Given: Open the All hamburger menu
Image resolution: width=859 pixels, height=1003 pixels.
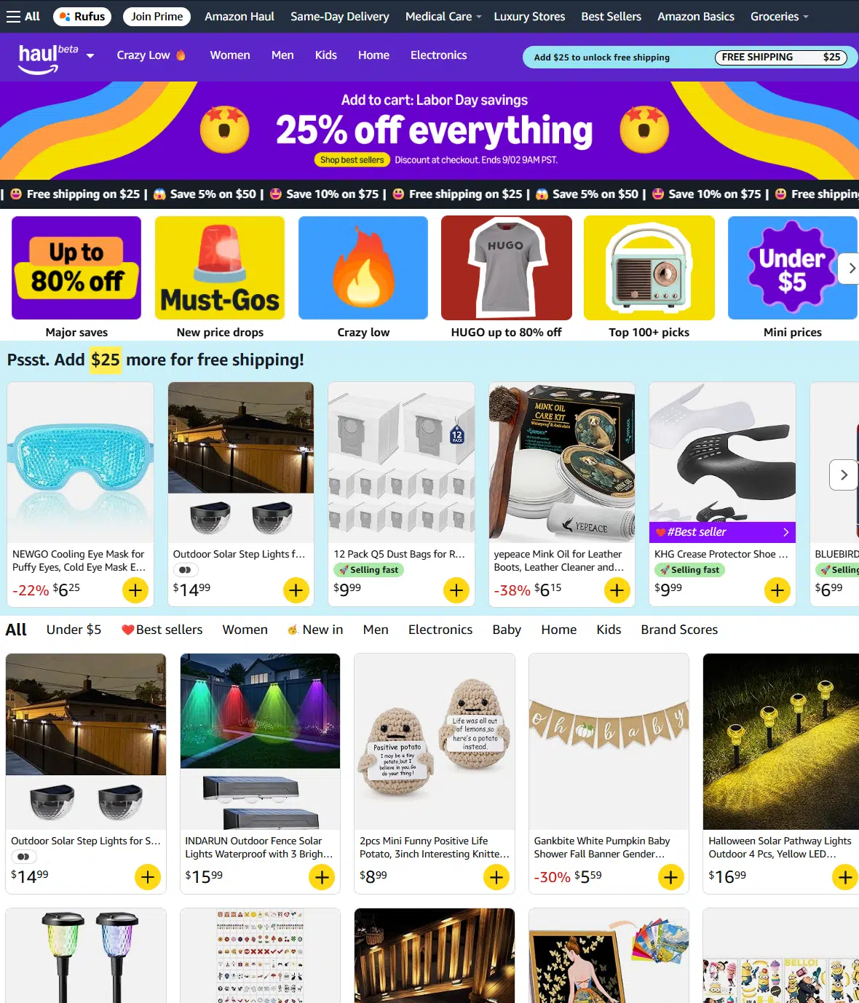Looking at the screenshot, I should pyautogui.click(x=23, y=16).
